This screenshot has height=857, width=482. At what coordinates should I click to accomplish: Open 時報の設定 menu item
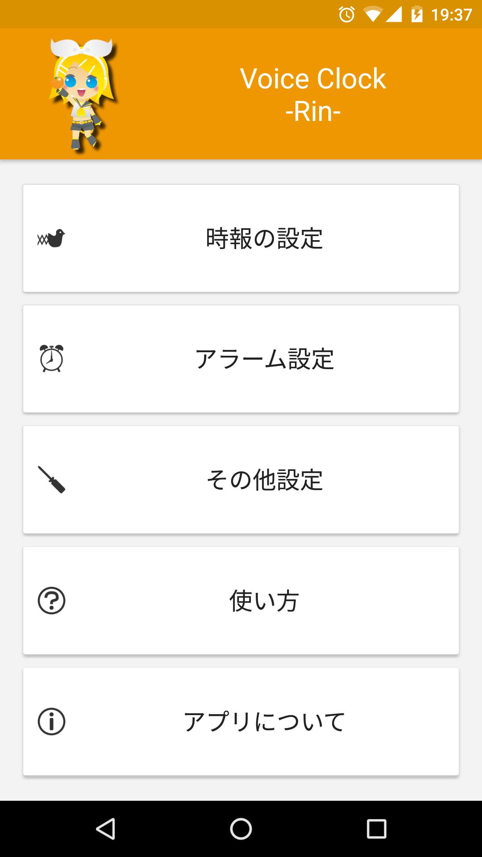coord(264,238)
